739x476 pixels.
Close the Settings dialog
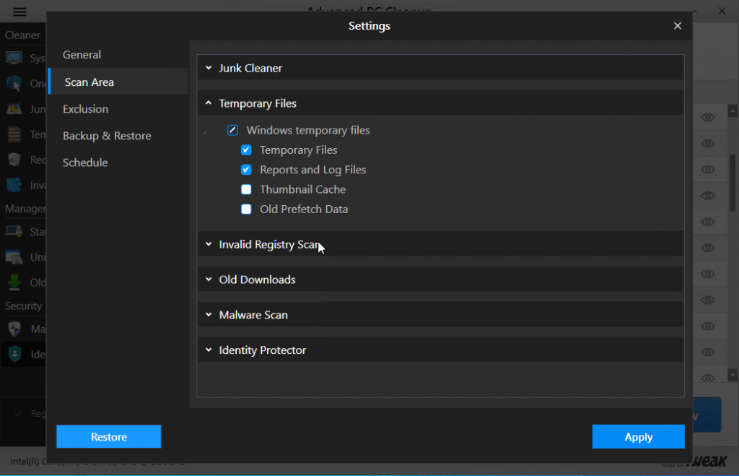pyautogui.click(x=677, y=26)
